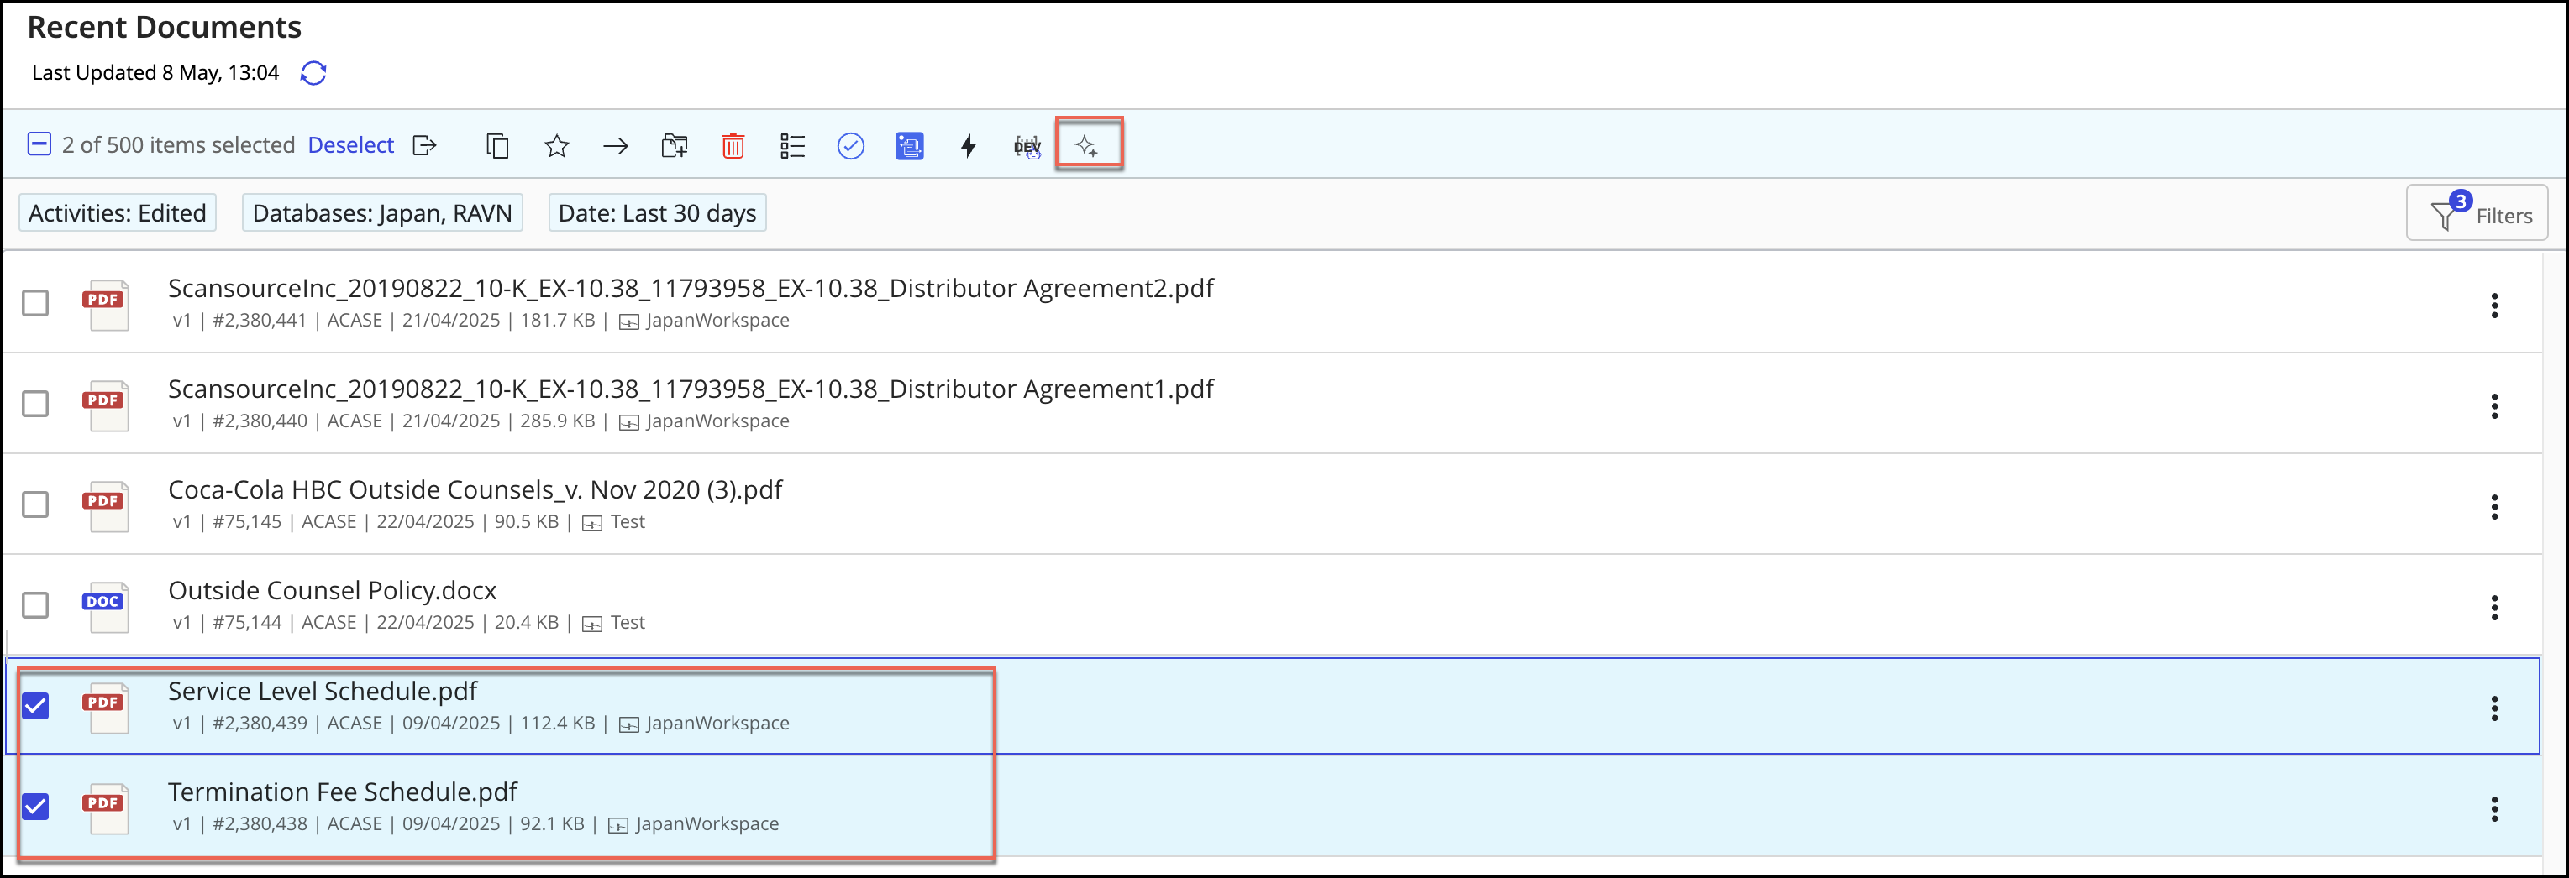The image size is (2569, 878).
Task: Click the sparkle AI icon in toolbar
Action: pos(1087,147)
